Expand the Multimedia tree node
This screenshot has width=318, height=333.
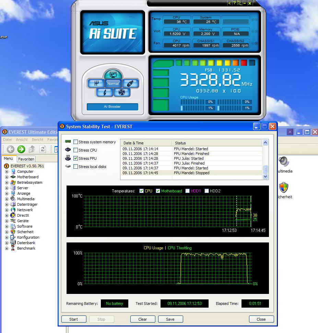pyautogui.click(x=7, y=199)
